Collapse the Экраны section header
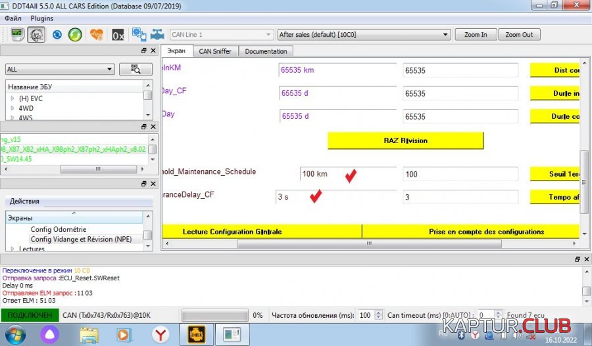Image resolution: width=592 pixels, height=346 pixels. click(74, 217)
